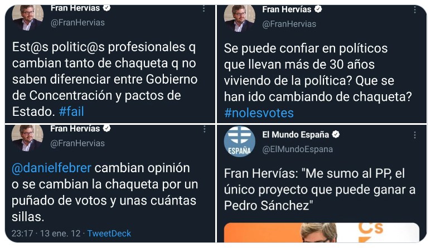Click the verified badge in the top-right tweet
This screenshot has height=248, width=431.
click(318, 9)
